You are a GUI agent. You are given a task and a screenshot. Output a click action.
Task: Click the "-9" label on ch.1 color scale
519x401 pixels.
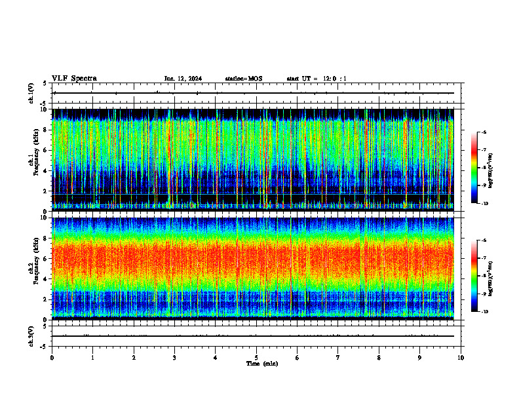(x=484, y=185)
